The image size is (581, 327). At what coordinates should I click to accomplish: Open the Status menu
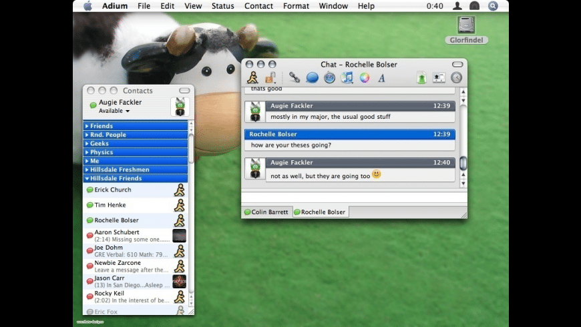(222, 6)
